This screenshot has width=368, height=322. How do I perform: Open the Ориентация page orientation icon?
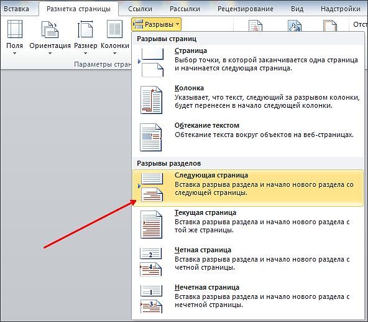click(50, 29)
